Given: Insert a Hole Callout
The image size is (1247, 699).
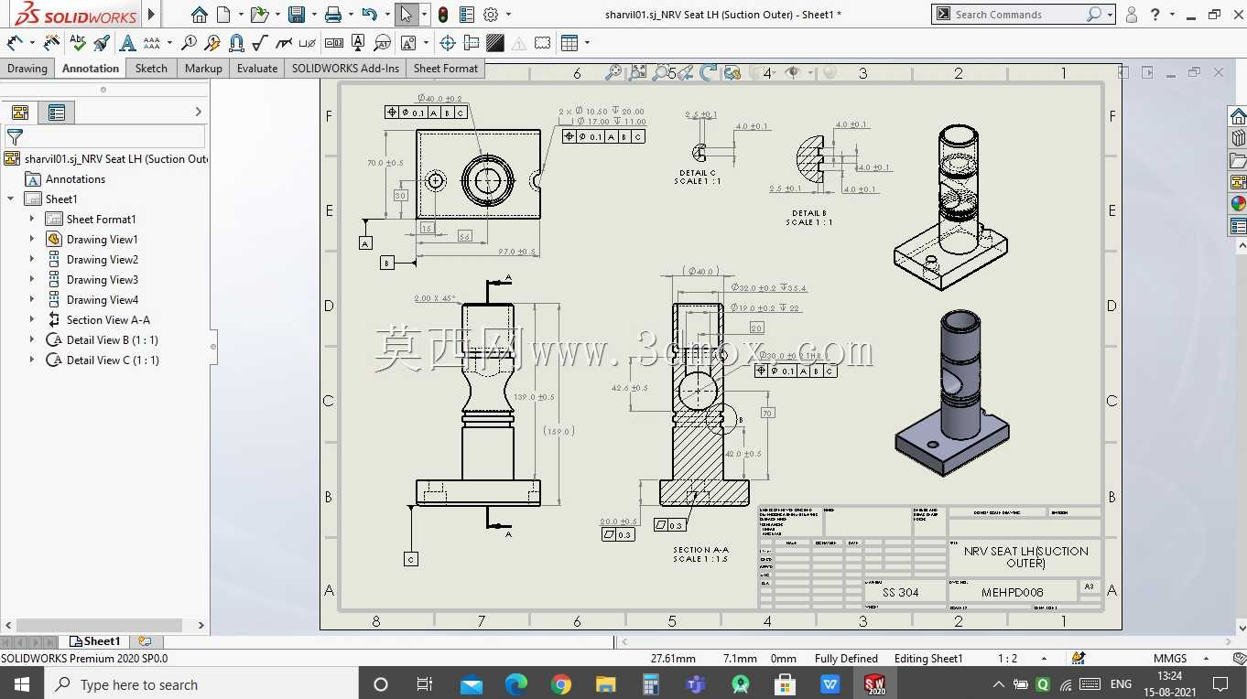Looking at the screenshot, I should (x=308, y=42).
